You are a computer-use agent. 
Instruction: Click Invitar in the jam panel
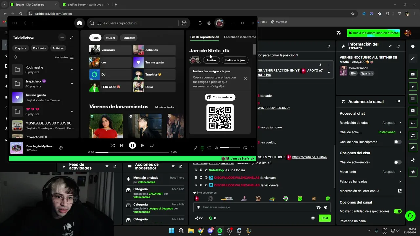[212, 60]
